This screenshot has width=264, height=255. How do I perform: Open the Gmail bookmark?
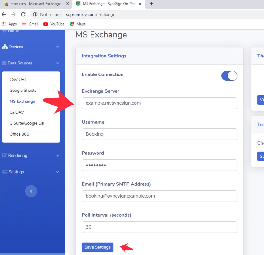tap(30, 24)
